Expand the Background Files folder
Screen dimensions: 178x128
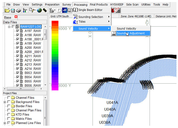pos(5,102)
